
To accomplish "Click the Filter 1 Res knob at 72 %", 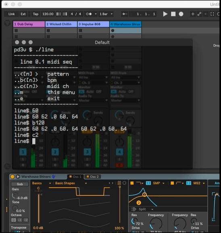I will coord(134,221).
